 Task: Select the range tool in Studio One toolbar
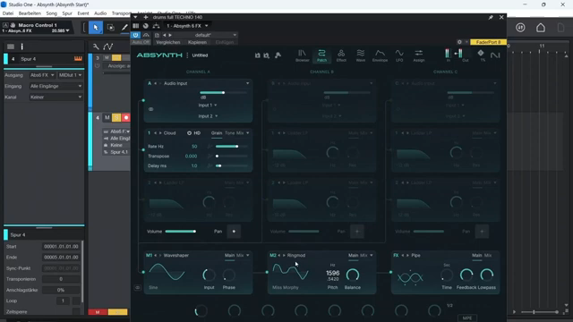tap(111, 28)
